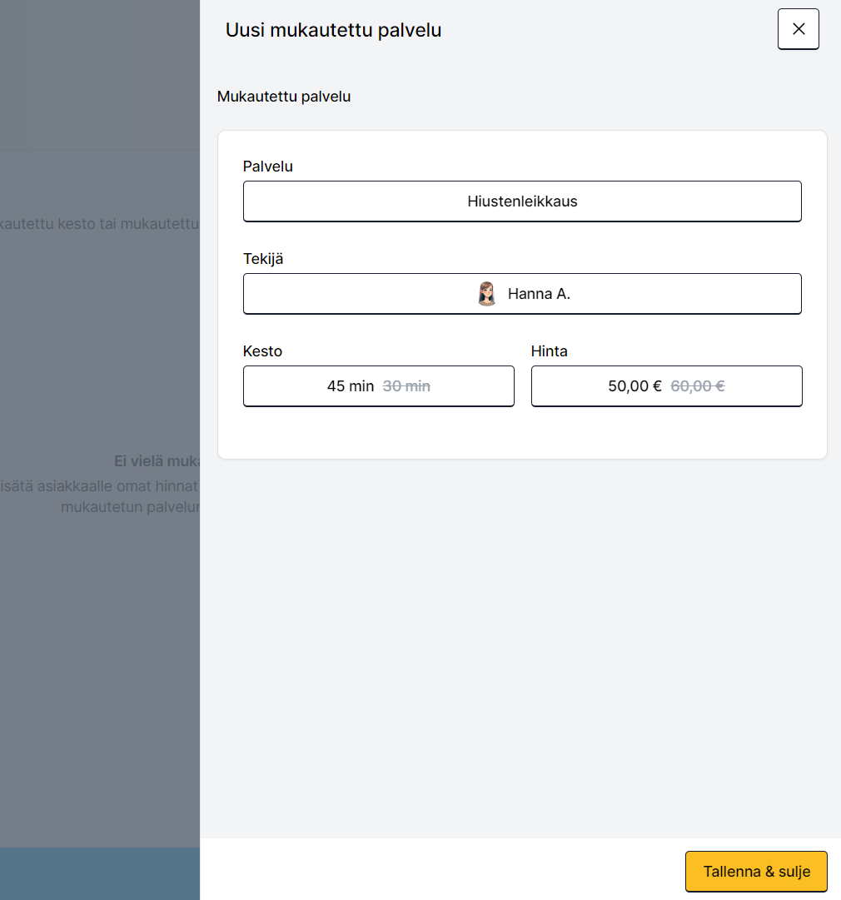841x900 pixels.
Task: Click the dimmed blue bar at bottom-left
Action: pos(100,873)
